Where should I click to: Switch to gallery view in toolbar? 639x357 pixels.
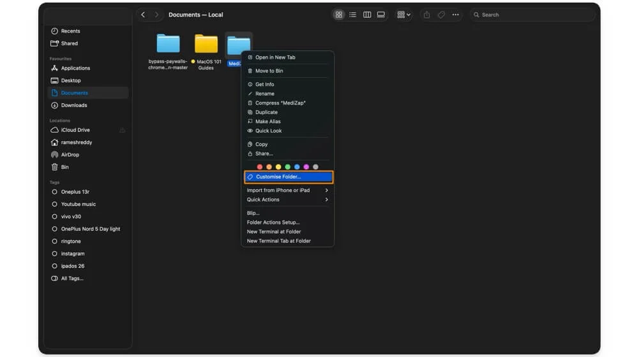pyautogui.click(x=381, y=15)
